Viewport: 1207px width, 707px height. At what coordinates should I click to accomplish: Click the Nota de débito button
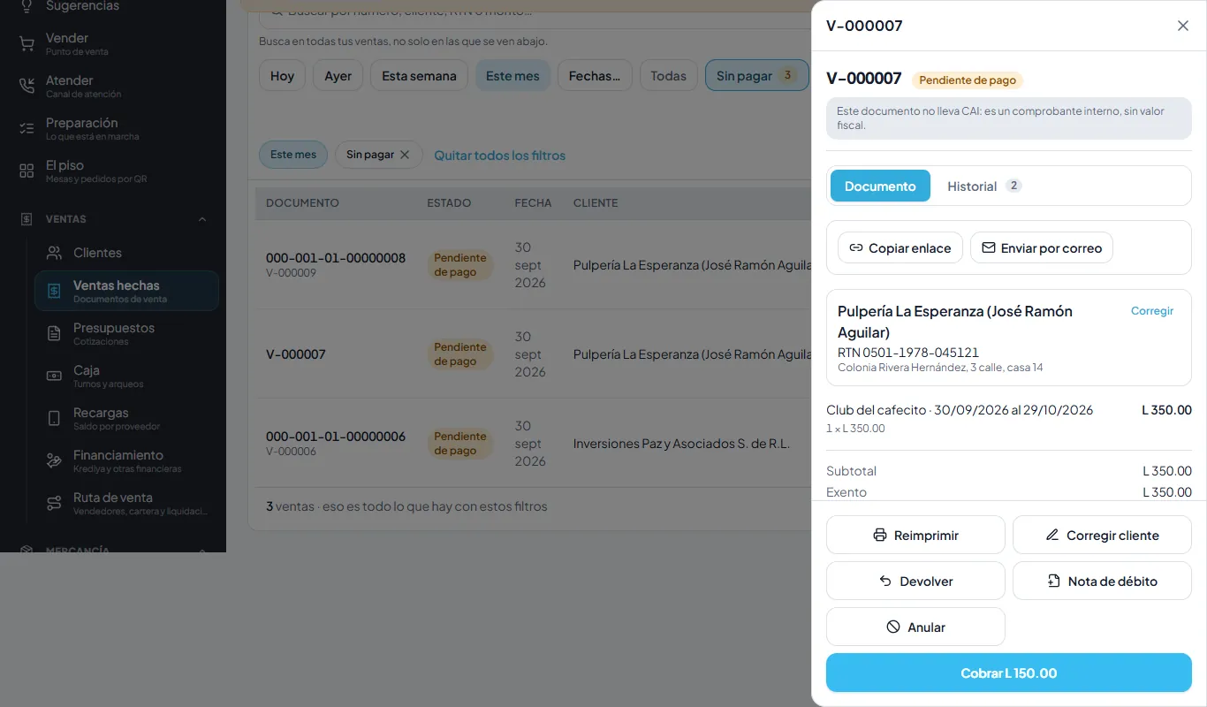[x=1102, y=582]
